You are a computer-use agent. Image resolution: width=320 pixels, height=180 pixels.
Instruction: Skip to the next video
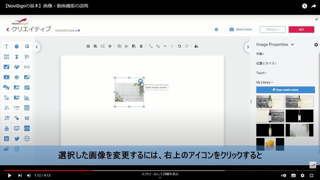[20, 175]
